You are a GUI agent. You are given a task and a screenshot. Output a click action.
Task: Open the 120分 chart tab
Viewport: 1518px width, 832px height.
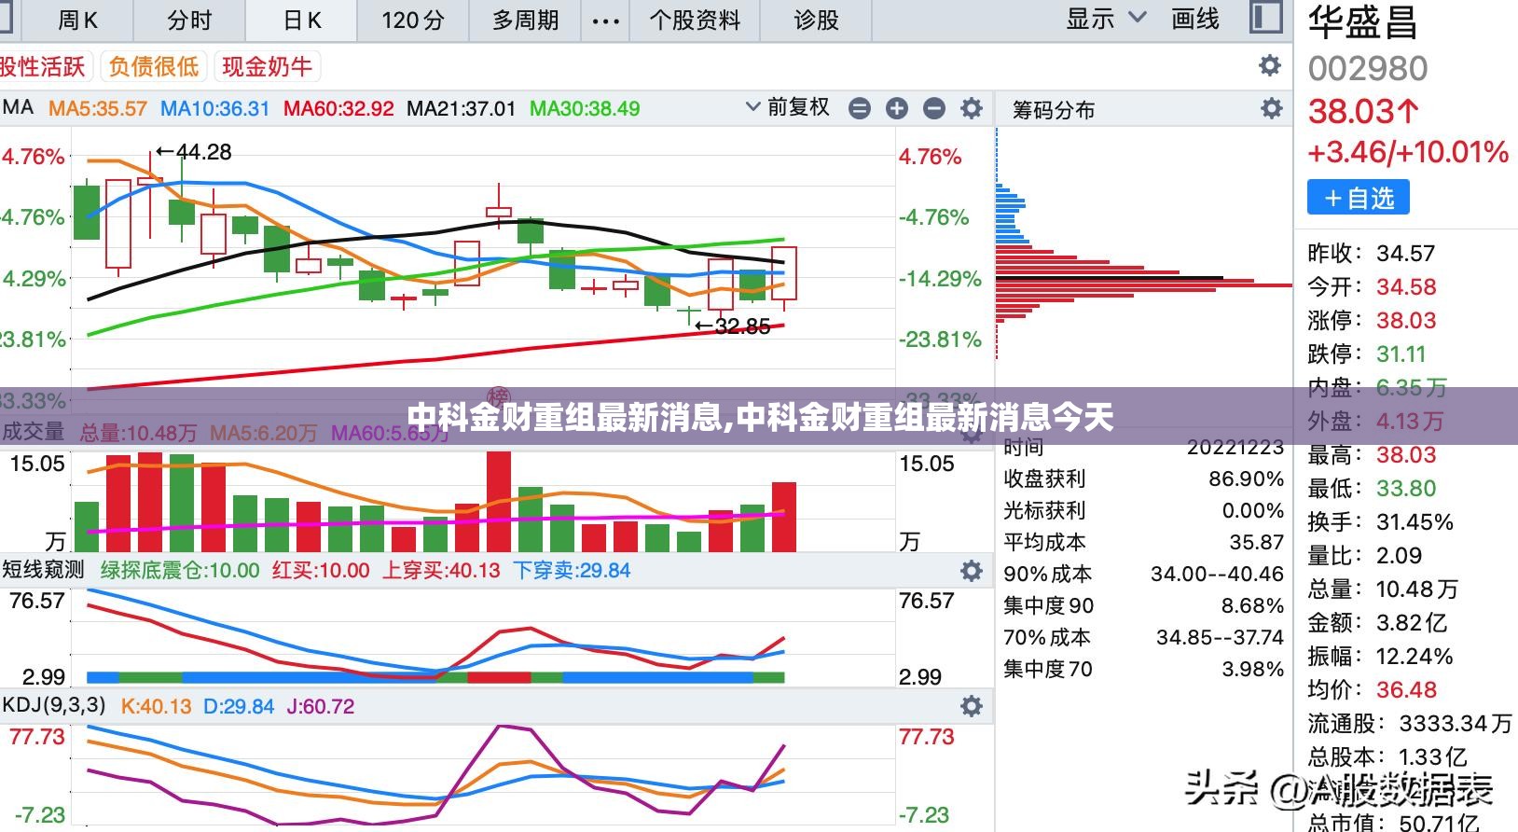point(413,20)
